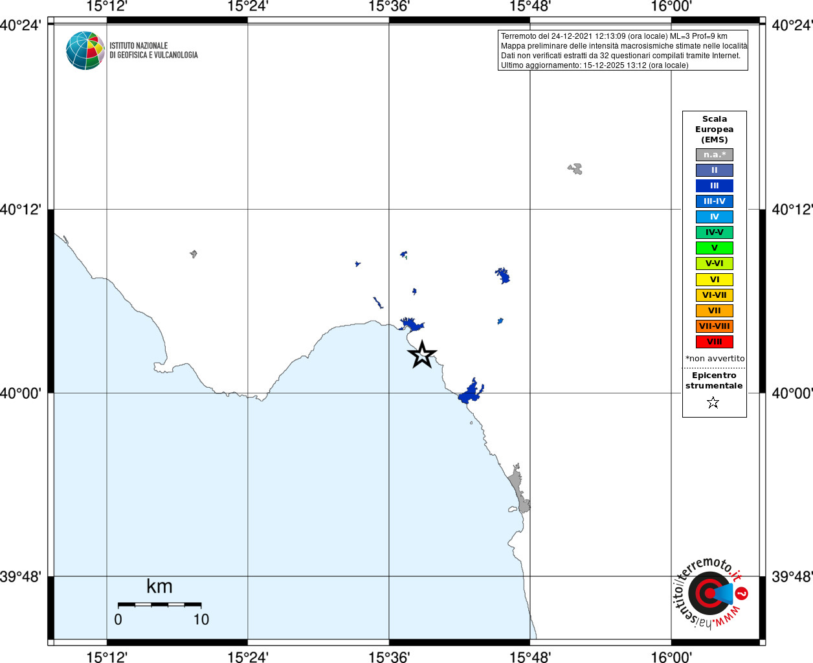This screenshot has width=813, height=663.
Task: Select the EMS IV-V green swatch
Action: coord(715,232)
